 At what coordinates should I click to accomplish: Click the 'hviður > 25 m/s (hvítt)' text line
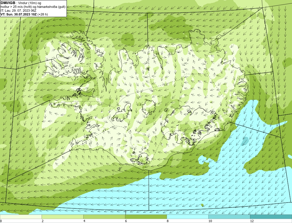pos(33,7)
